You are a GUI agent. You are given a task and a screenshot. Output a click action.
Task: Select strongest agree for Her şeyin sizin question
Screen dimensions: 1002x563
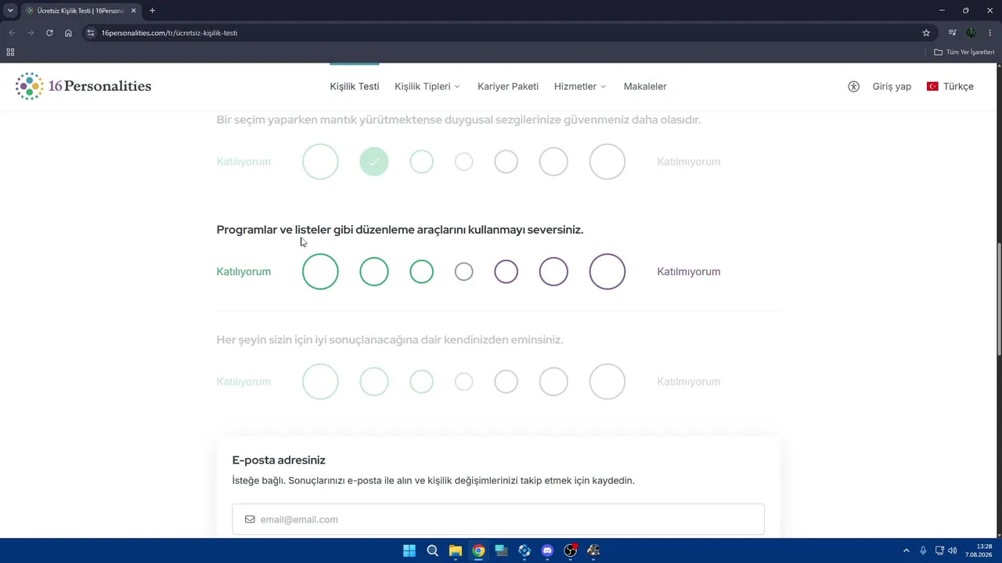320,382
